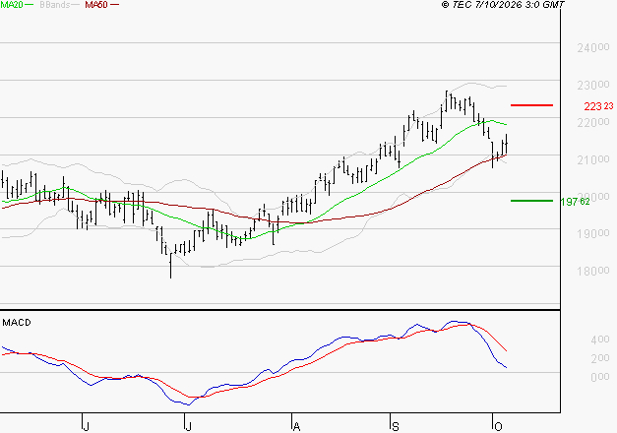Select the 21000 price axis label
617x433 pixels.
click(x=593, y=159)
